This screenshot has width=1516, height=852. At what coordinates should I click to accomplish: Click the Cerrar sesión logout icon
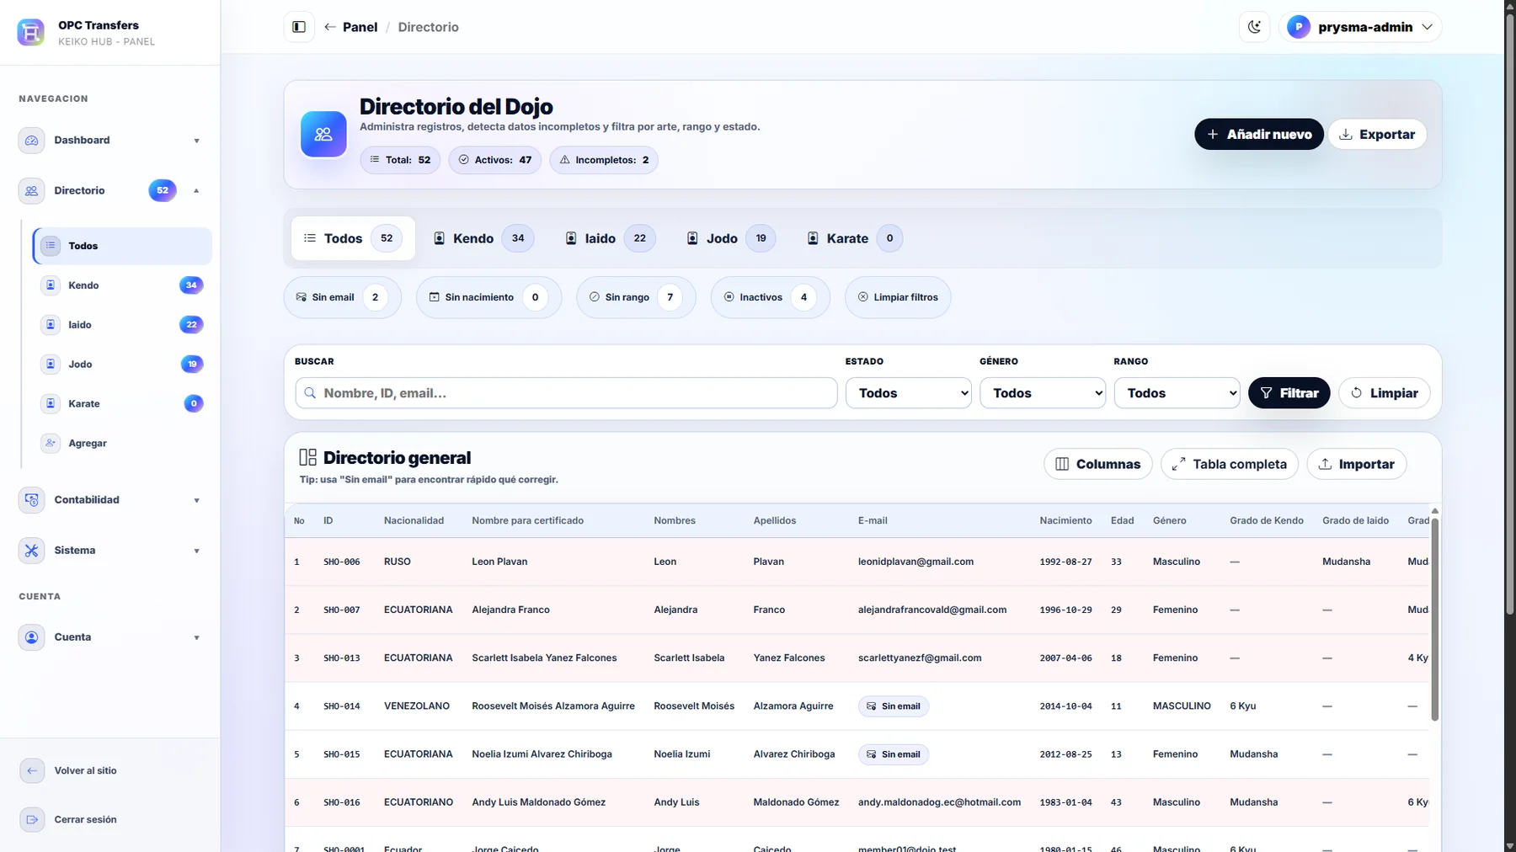[x=32, y=819]
